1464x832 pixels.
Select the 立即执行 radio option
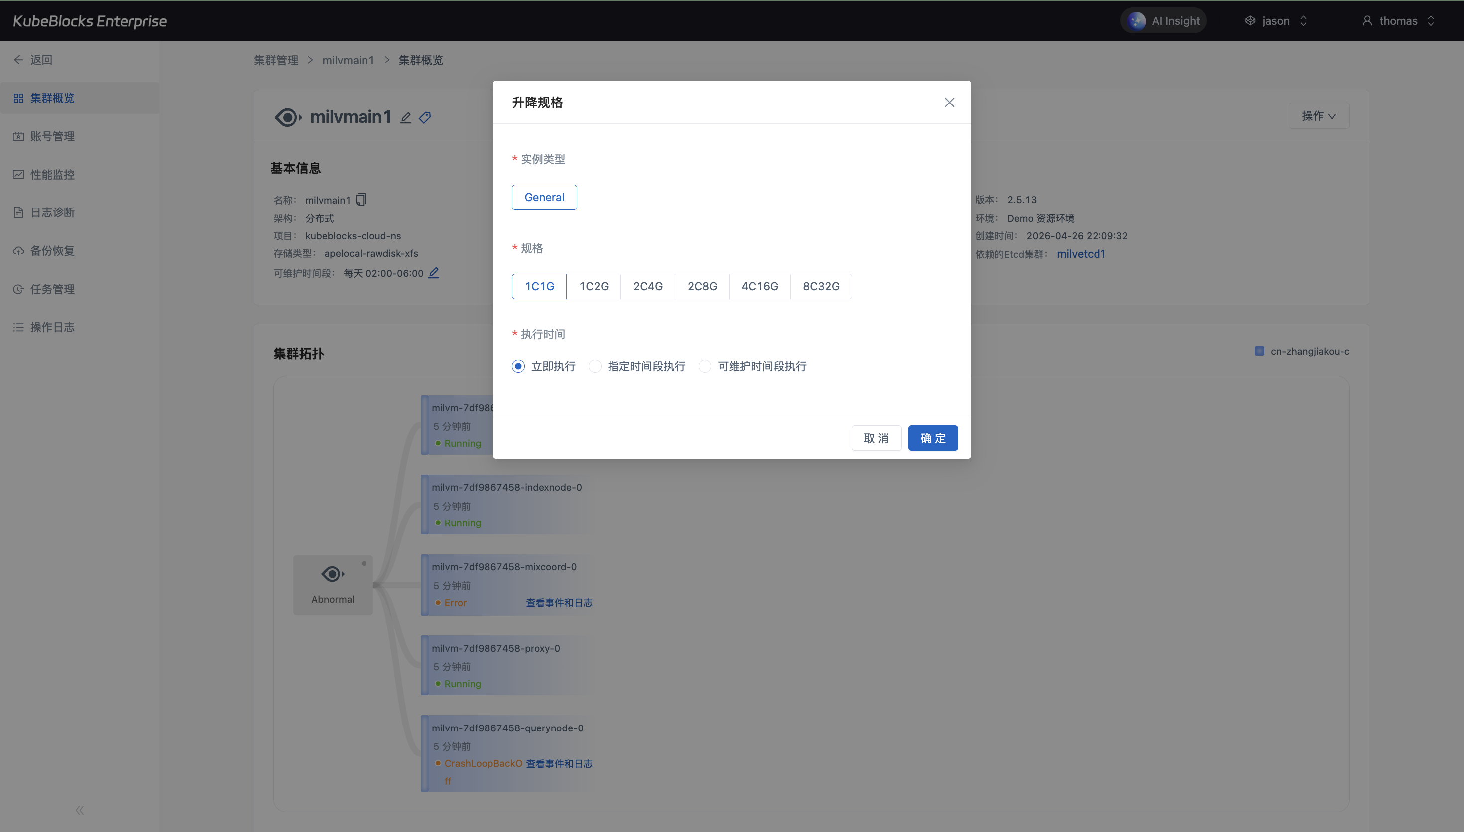pyautogui.click(x=518, y=366)
